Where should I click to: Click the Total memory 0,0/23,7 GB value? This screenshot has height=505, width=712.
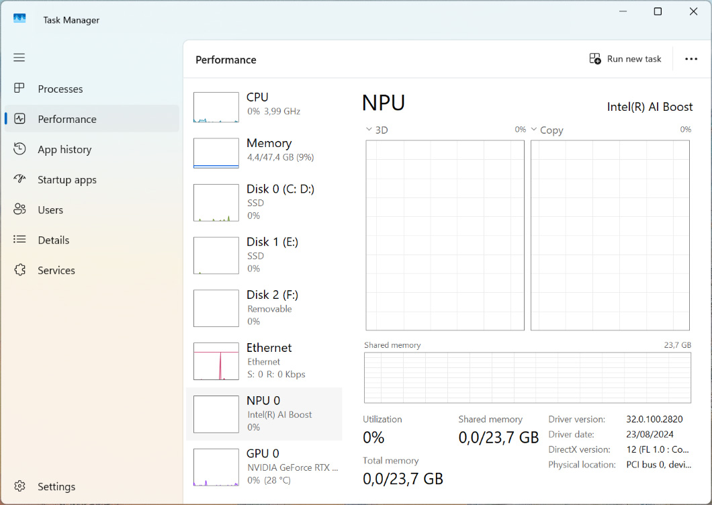coord(403,479)
